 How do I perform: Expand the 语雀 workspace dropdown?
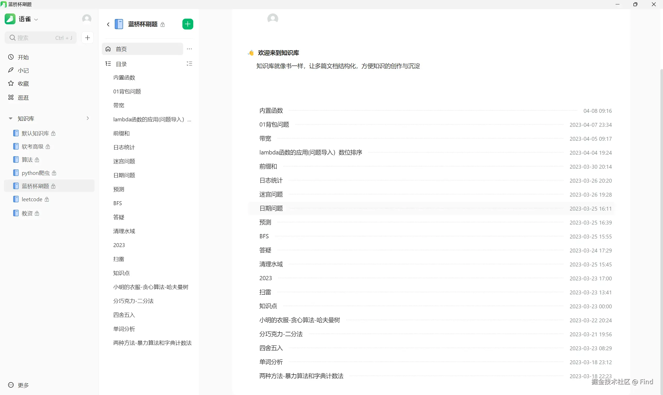pos(36,19)
